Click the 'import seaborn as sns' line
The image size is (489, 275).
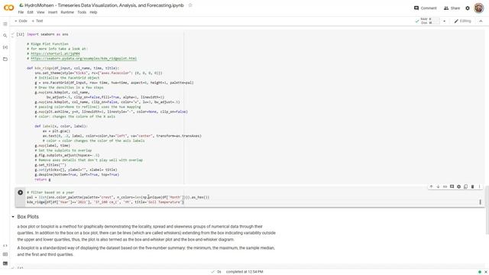click(x=47, y=34)
